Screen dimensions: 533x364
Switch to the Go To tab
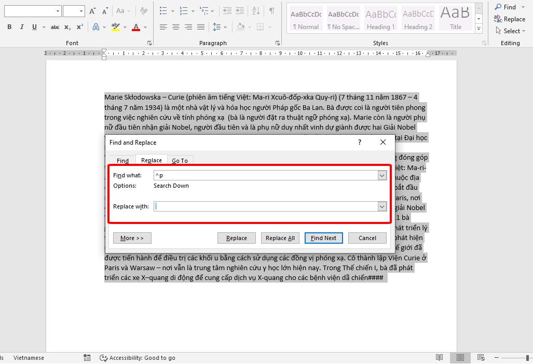click(180, 160)
